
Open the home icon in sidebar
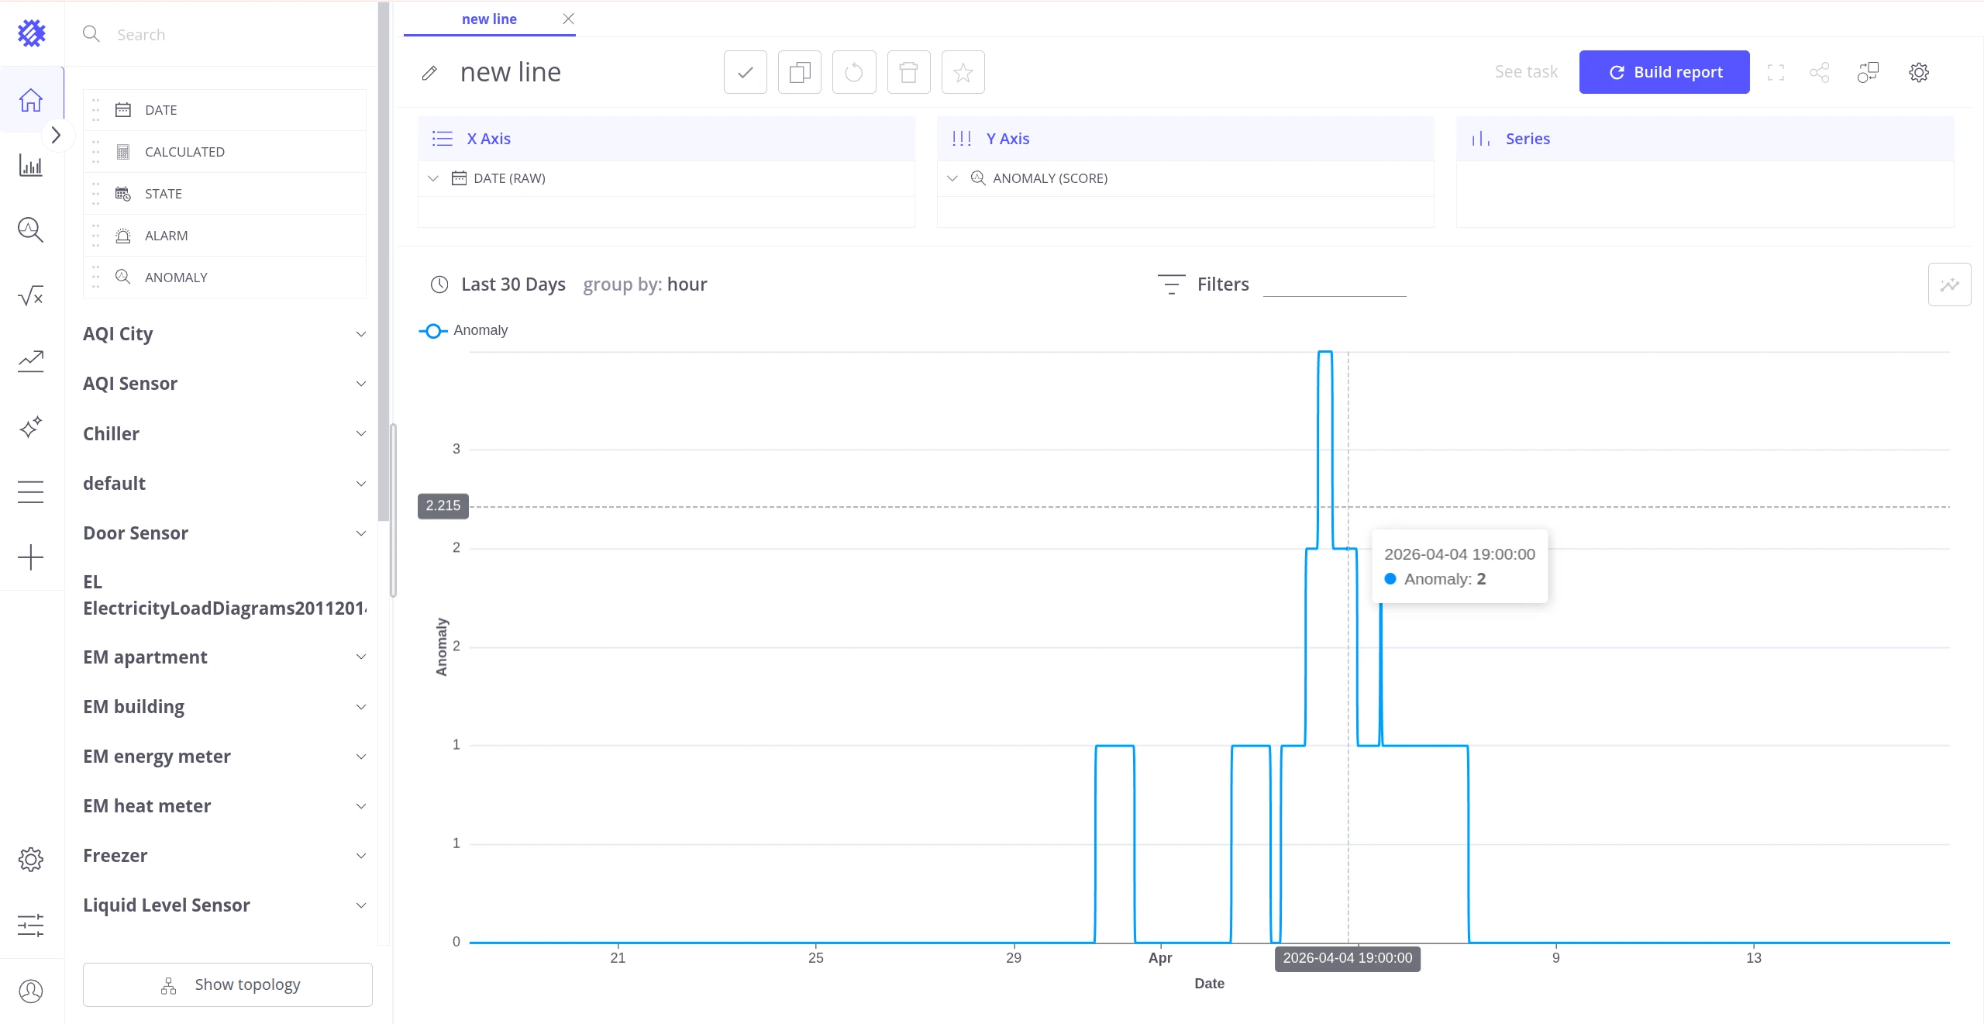tap(31, 100)
